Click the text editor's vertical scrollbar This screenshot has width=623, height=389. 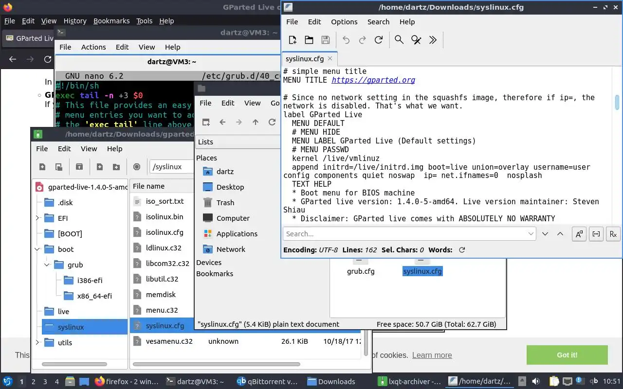[x=617, y=102]
